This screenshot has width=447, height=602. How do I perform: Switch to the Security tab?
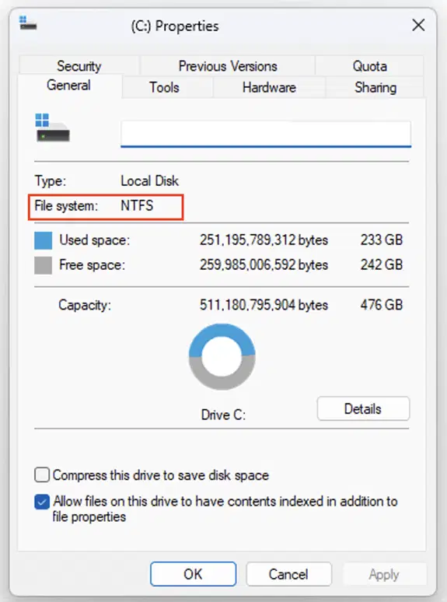pos(79,65)
